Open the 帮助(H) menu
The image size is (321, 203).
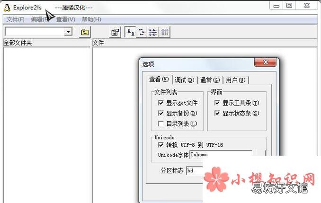[x=91, y=19]
